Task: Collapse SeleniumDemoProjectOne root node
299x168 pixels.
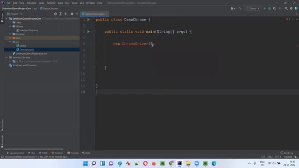Action: click(x=7, y=19)
